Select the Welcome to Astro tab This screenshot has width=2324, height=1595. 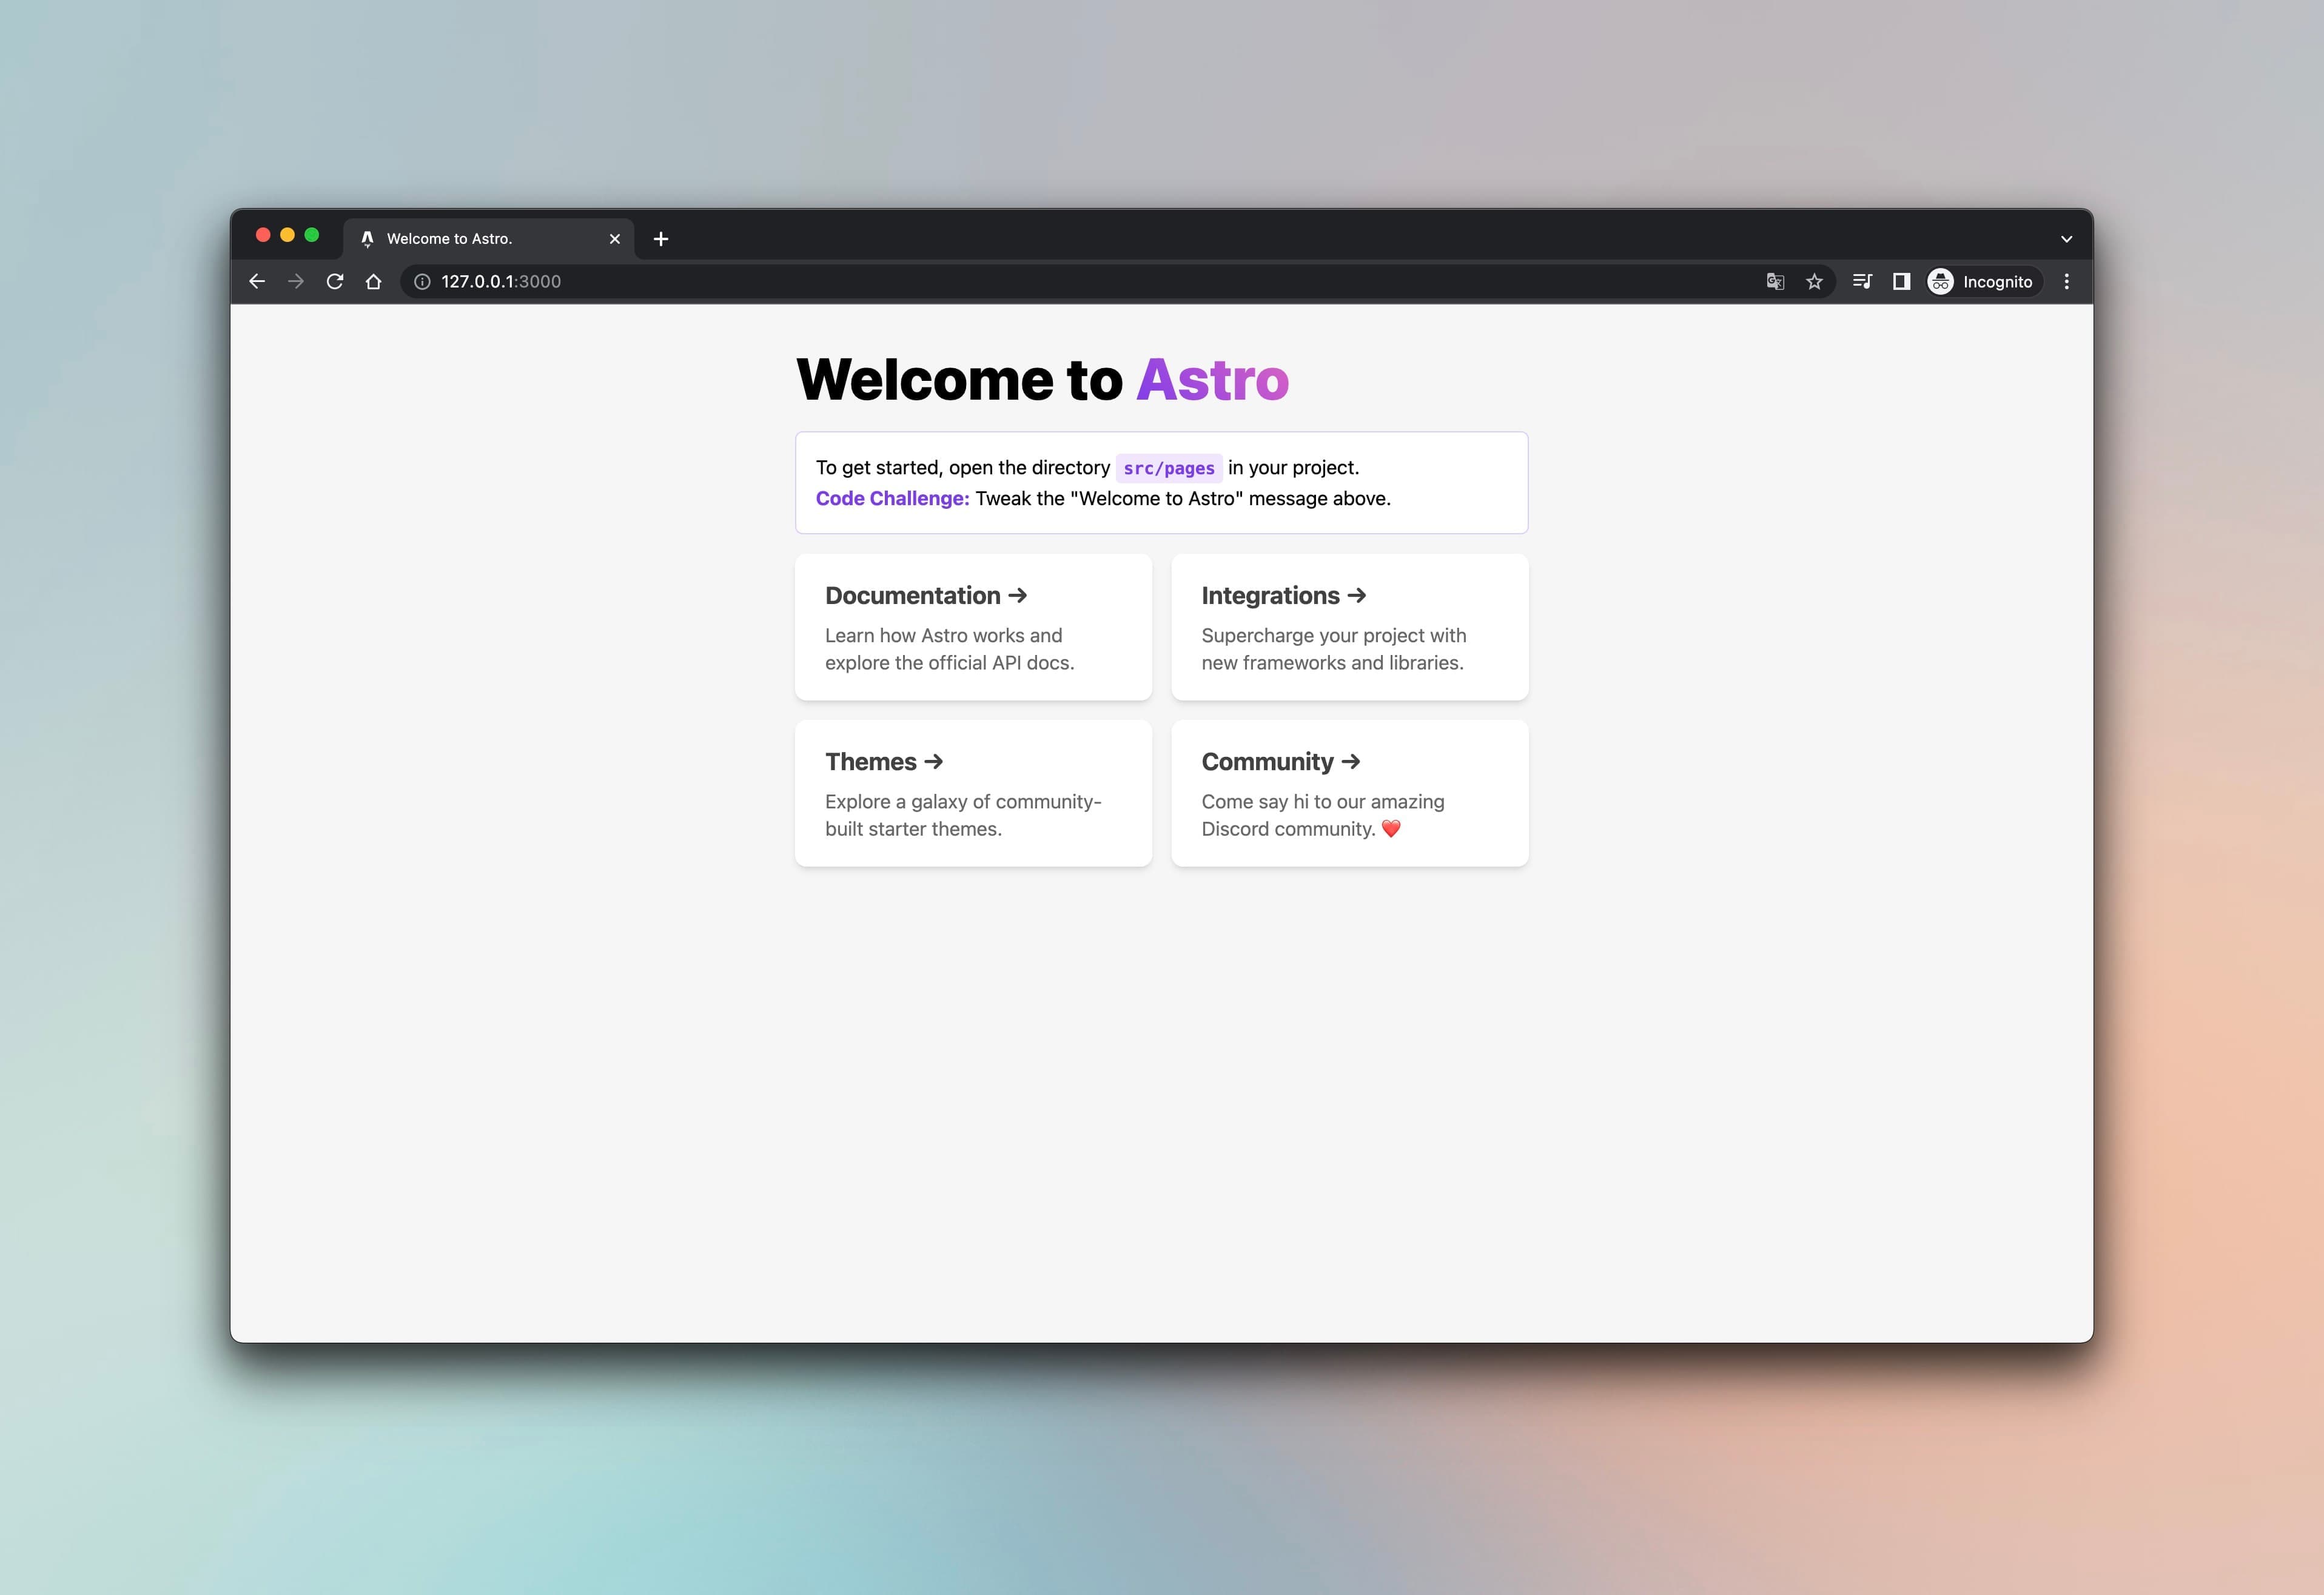[489, 239]
